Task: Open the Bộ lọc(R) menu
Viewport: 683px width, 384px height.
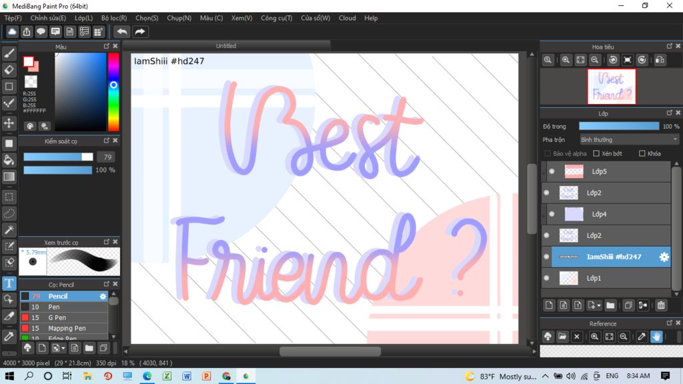Action: pos(114,18)
